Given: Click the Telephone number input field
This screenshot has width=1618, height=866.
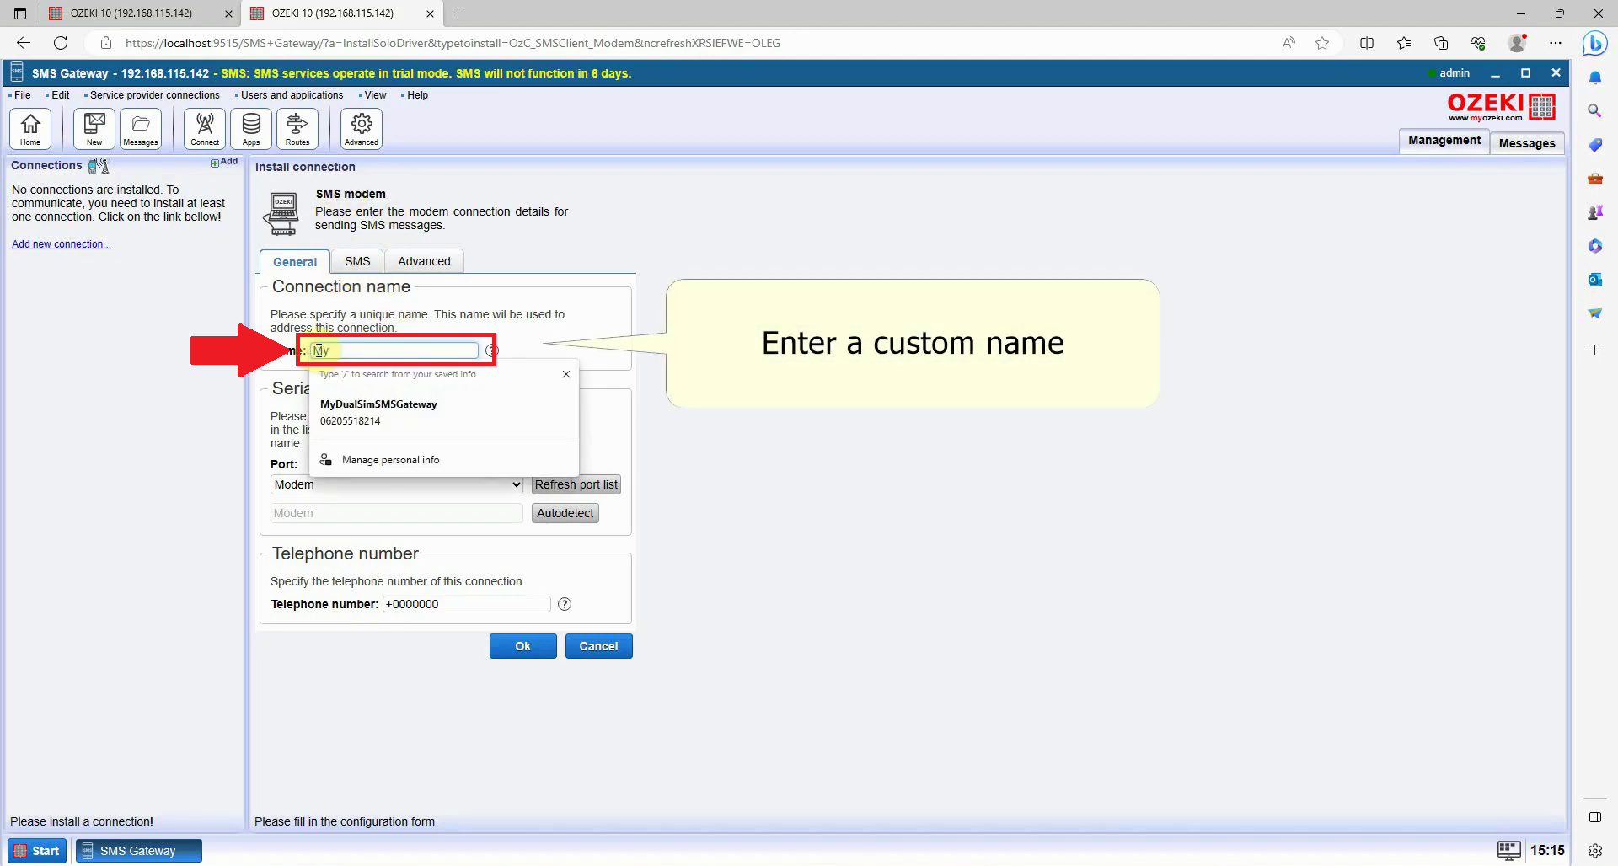Looking at the screenshot, I should click(x=466, y=604).
